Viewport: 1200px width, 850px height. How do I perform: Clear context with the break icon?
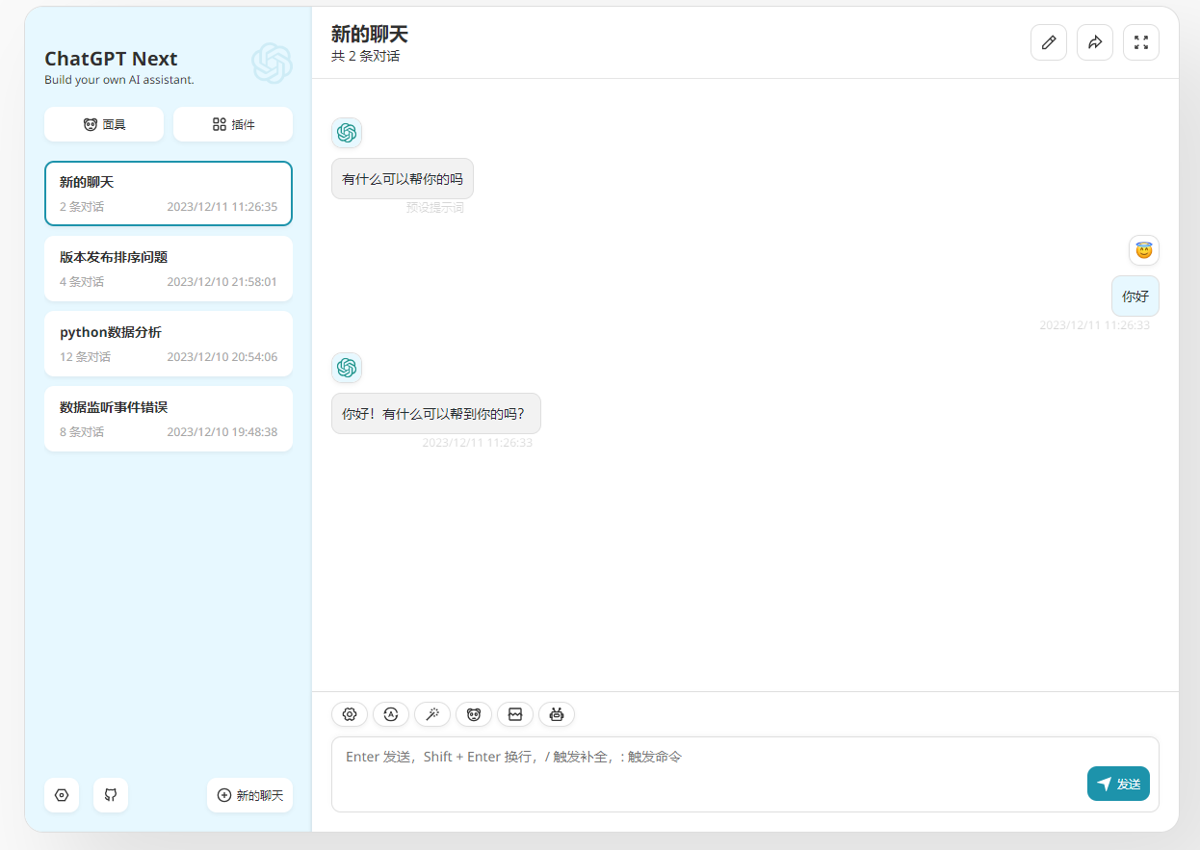click(x=515, y=714)
